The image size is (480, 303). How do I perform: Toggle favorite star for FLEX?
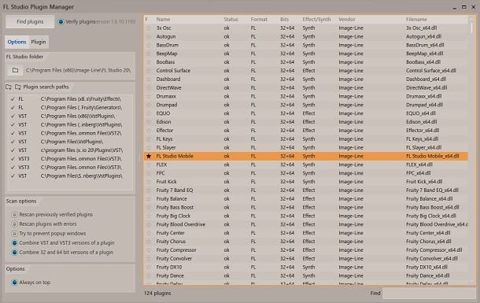click(149, 164)
